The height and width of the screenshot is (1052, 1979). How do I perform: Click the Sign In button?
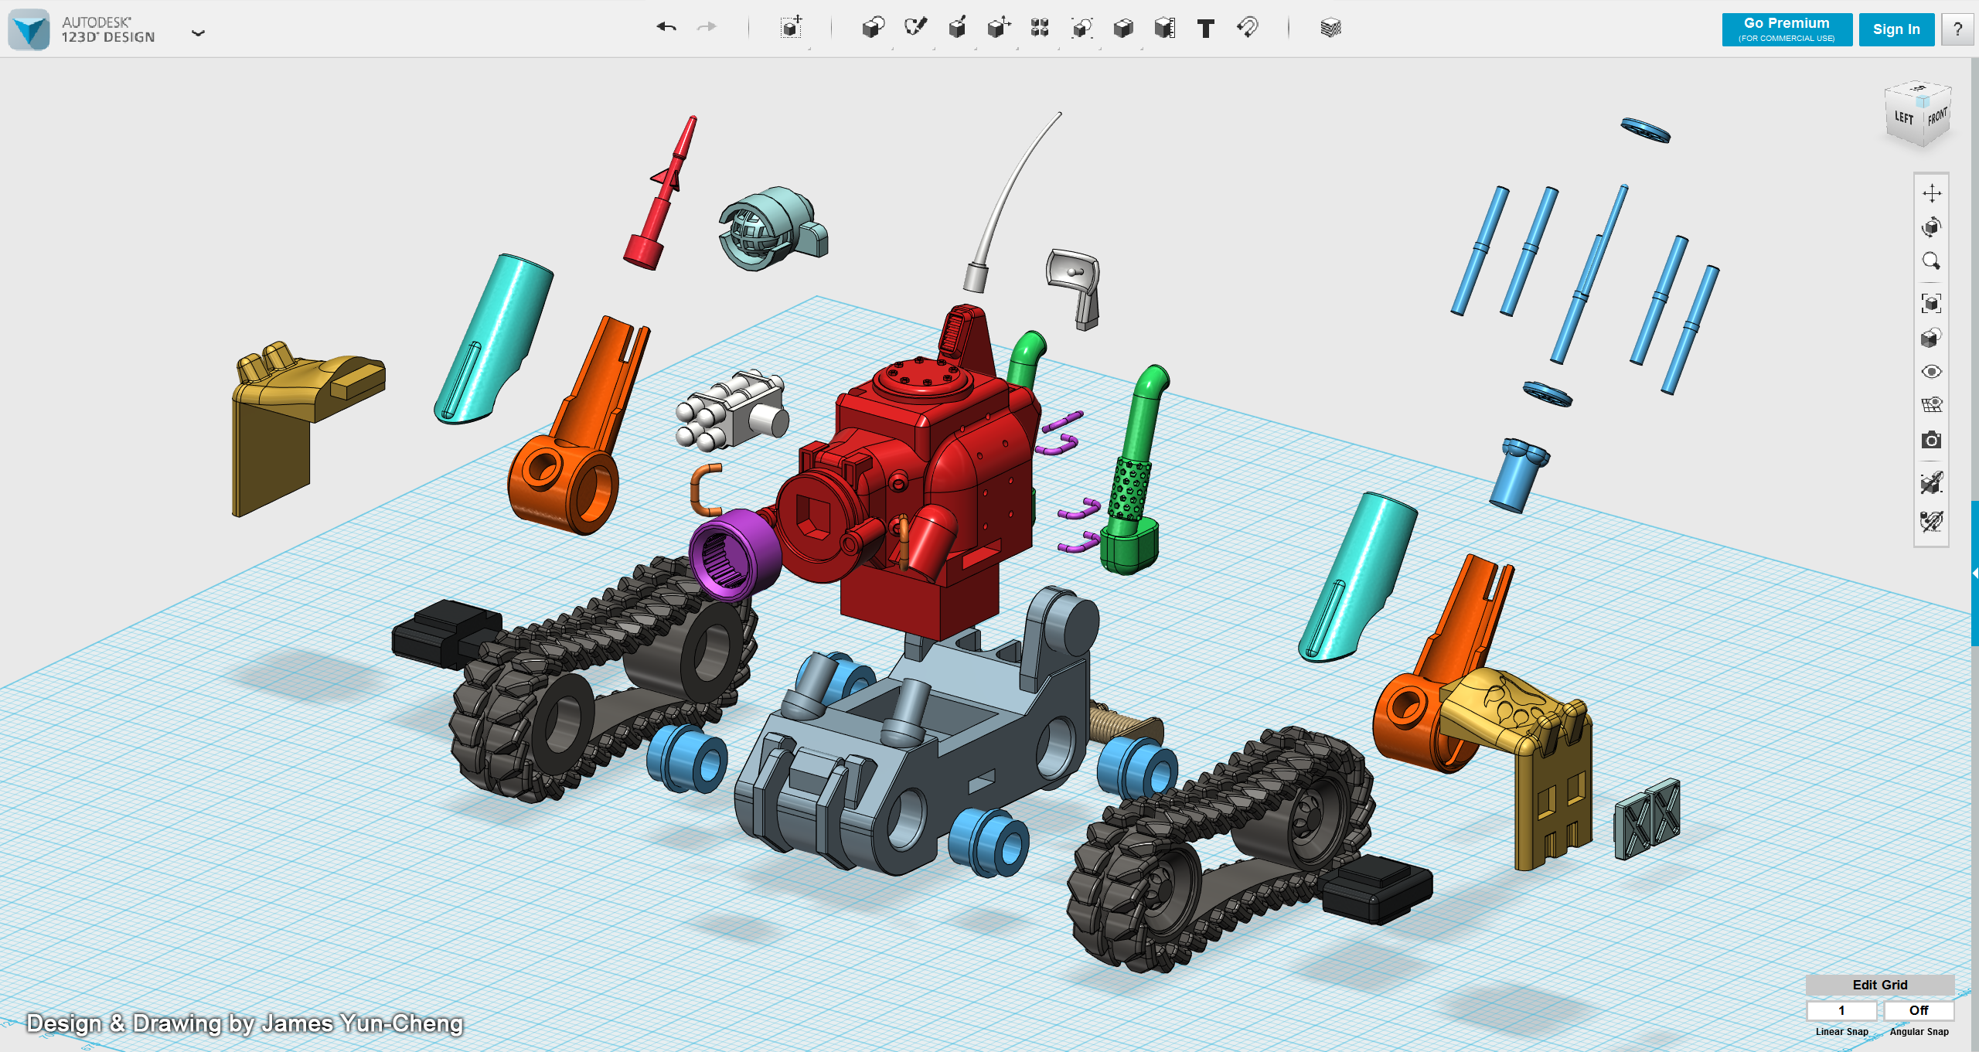(1896, 29)
